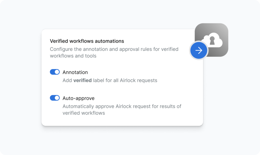This screenshot has height=155, width=260.
Task: Click the "Annotation" label text
Action: click(x=75, y=72)
